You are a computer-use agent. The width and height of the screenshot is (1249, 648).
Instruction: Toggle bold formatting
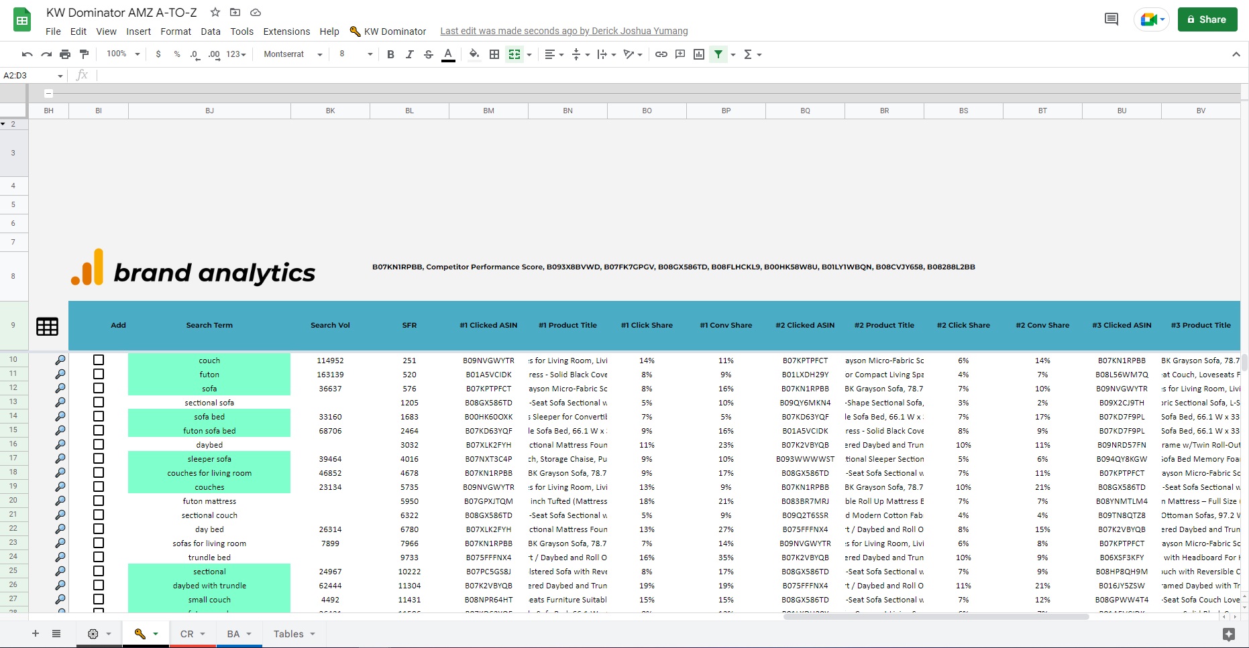coord(390,54)
